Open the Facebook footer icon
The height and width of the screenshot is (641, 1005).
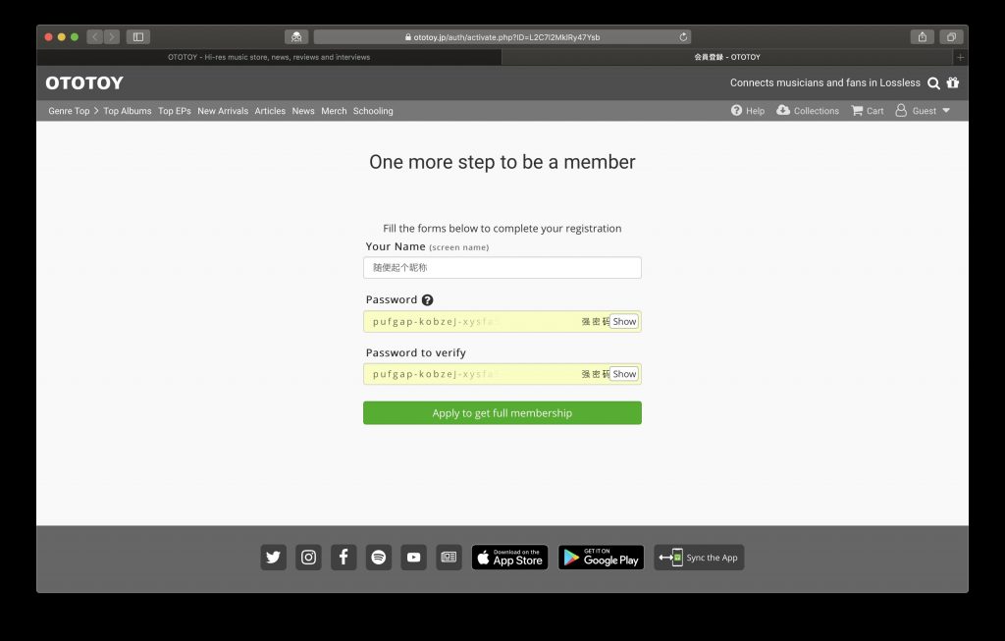(344, 557)
